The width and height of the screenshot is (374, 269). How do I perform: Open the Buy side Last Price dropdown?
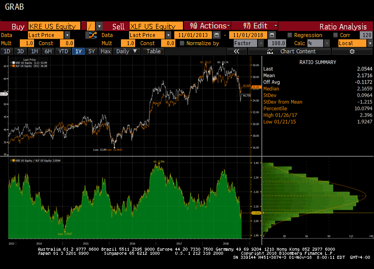[x=67, y=35]
